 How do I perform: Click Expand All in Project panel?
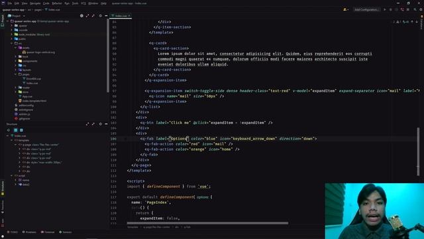point(87,16)
